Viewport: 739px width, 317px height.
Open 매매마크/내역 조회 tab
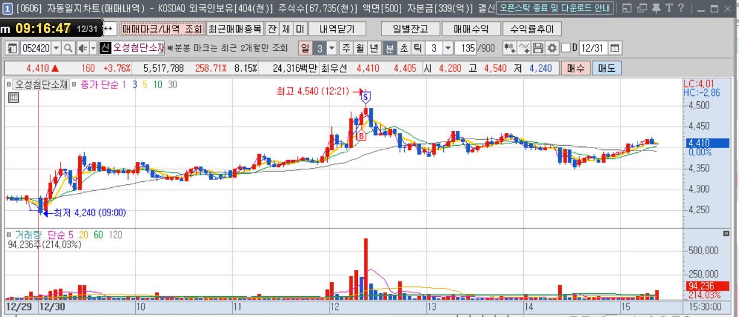162,29
